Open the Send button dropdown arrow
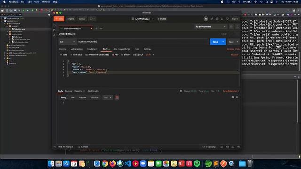 pyautogui.click(x=223, y=42)
